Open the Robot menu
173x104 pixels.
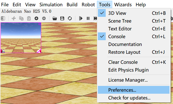[88, 5]
